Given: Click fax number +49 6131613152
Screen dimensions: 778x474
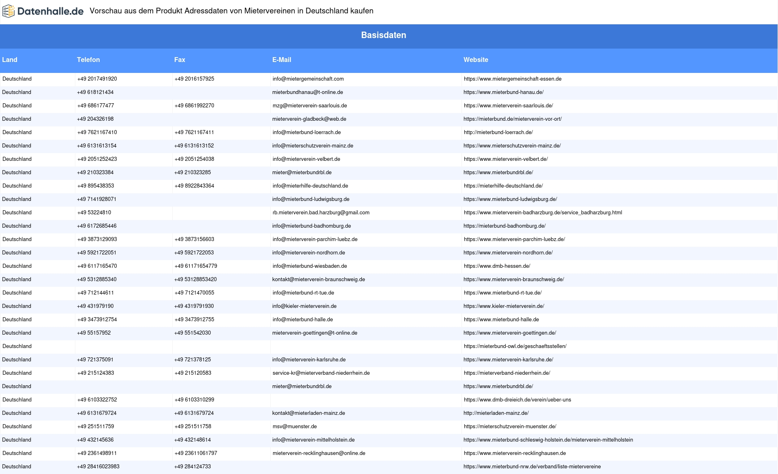Looking at the screenshot, I should [x=194, y=146].
